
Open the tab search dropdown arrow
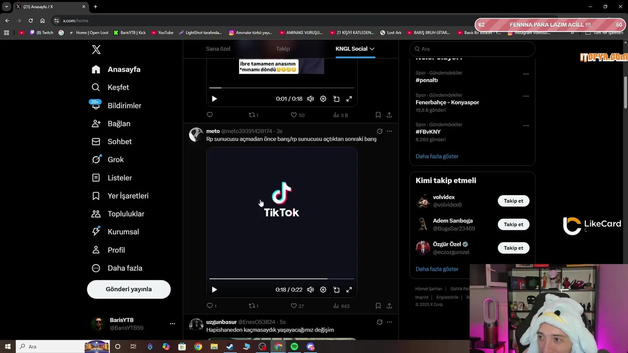(6, 7)
